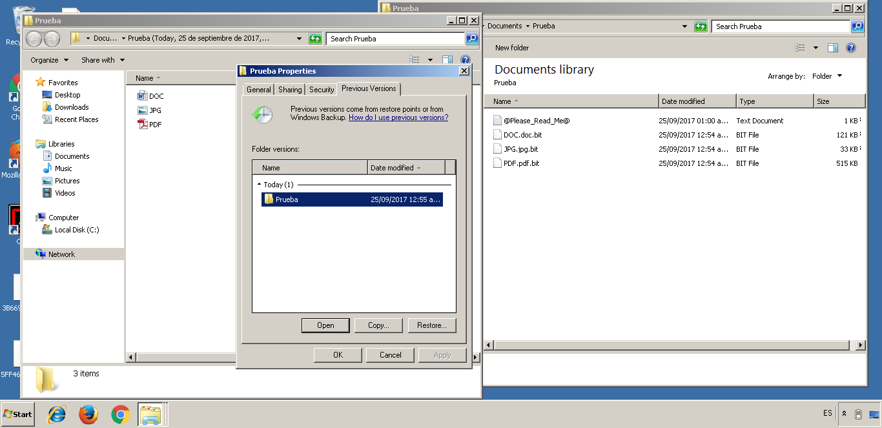Viewport: 882px width, 428px height.
Task: Switch to the Security tab
Action: coord(322,90)
